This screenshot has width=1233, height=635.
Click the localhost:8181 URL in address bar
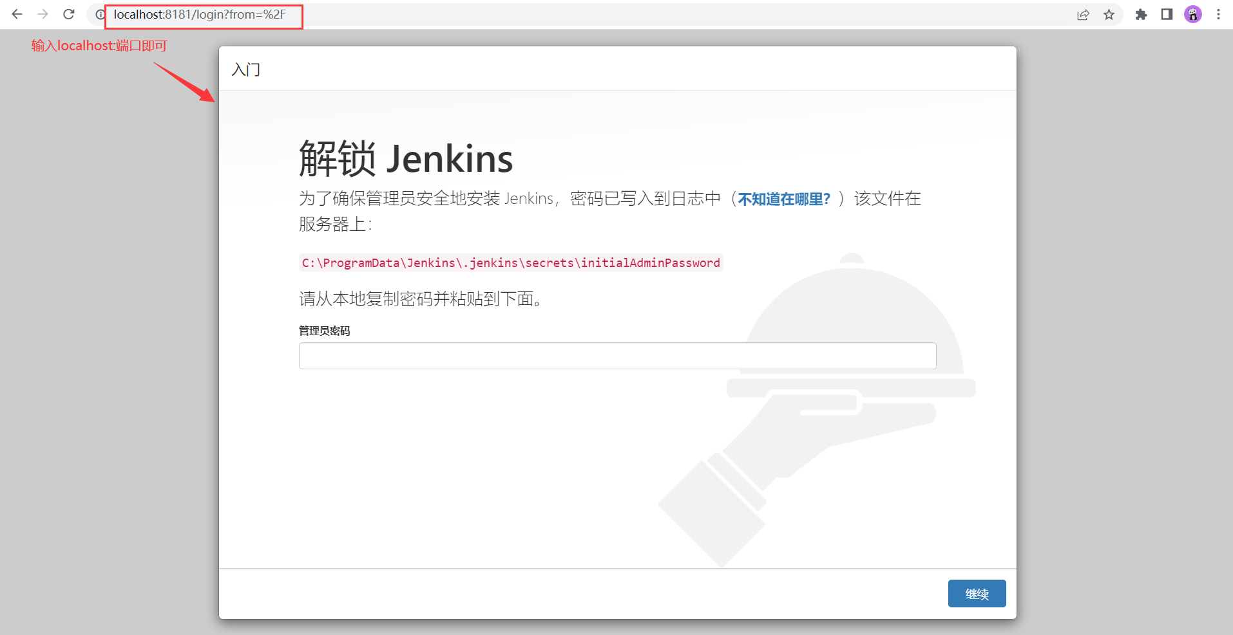(200, 14)
